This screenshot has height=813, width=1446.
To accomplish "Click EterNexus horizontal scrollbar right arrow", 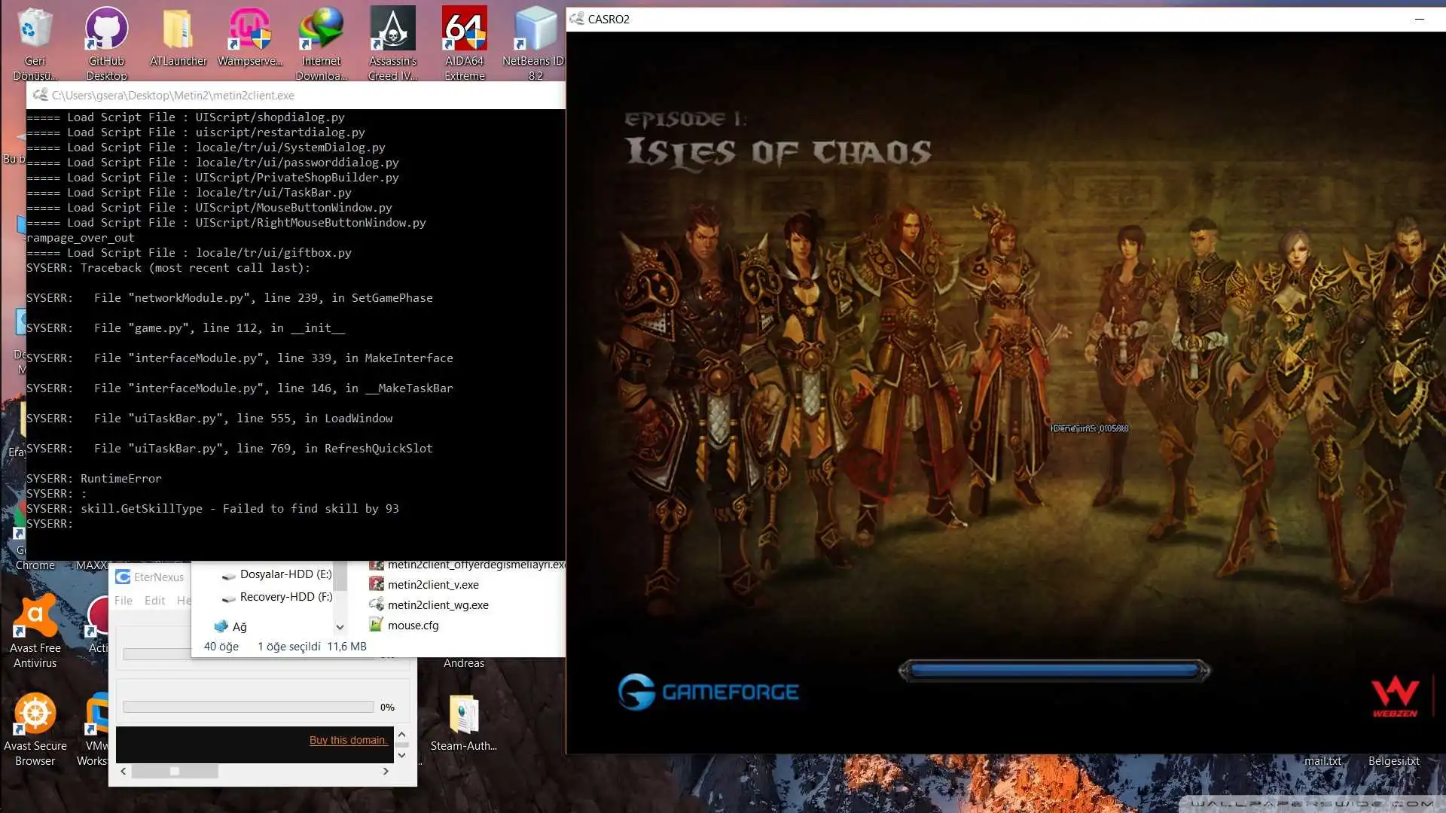I will 386,771.
